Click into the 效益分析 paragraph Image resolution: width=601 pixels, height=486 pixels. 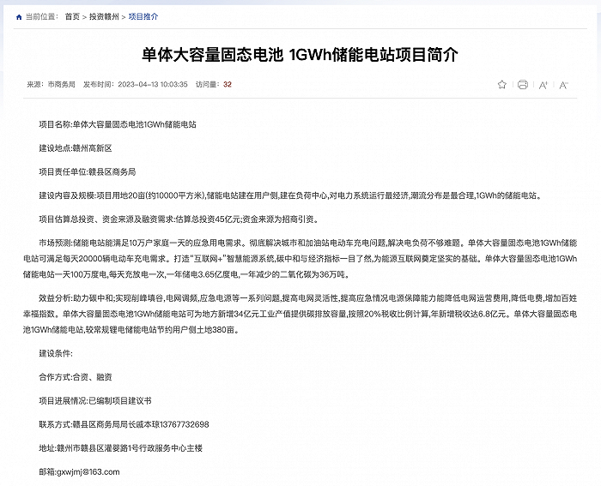click(300, 314)
